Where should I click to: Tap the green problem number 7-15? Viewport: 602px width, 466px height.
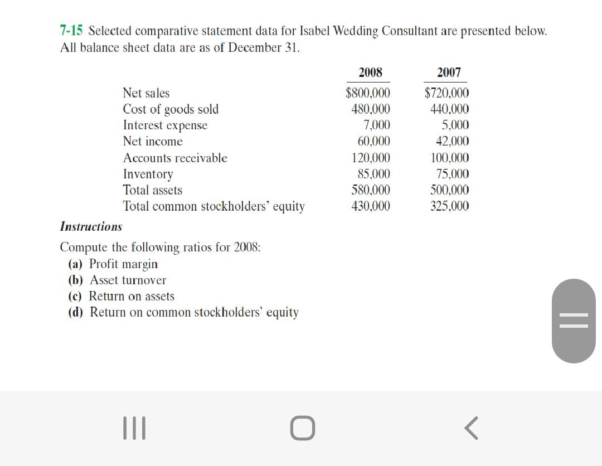[70, 31]
